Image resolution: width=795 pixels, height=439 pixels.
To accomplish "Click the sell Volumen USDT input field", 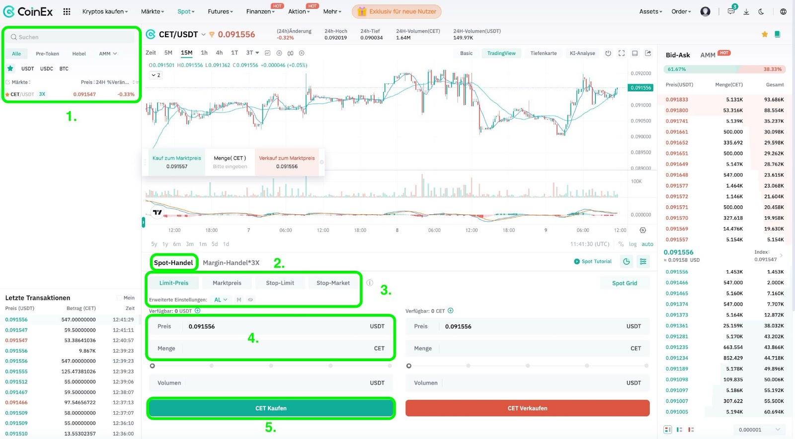I will tap(528, 382).
